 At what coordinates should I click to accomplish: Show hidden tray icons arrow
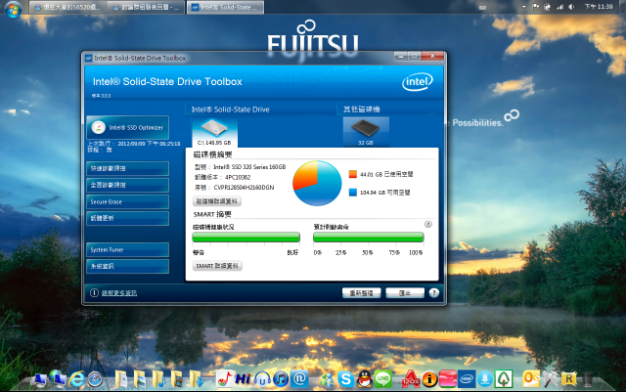point(524,7)
